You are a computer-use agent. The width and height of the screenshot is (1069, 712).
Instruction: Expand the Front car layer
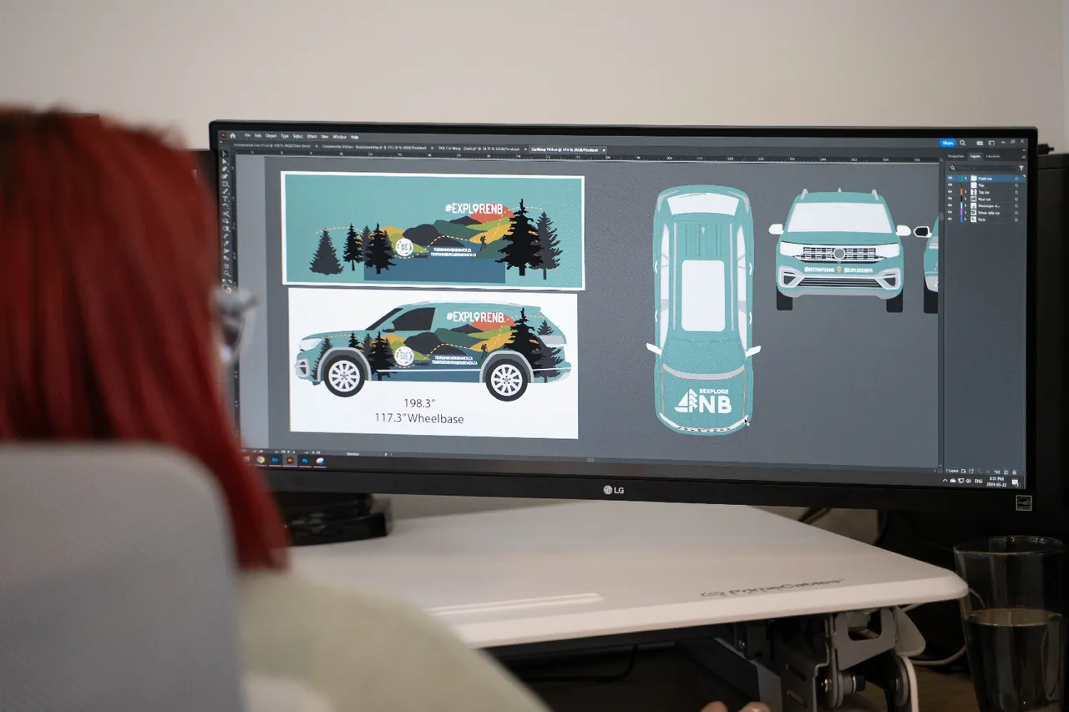pos(965,179)
